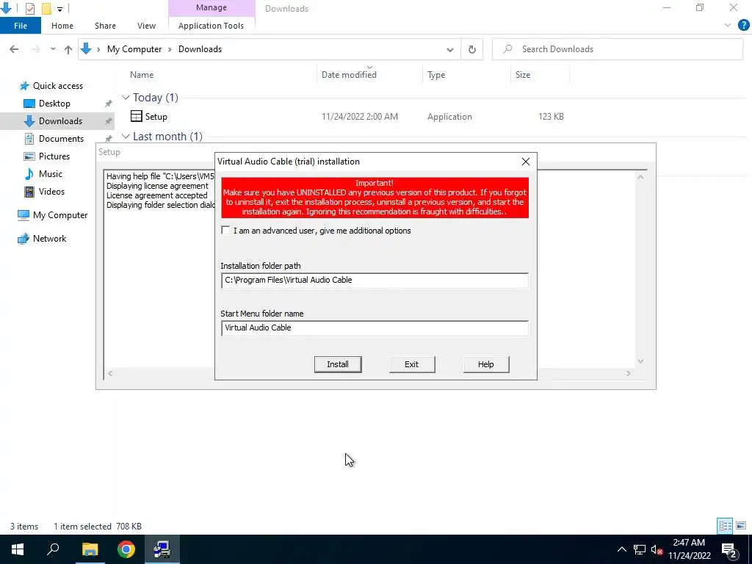The width and height of the screenshot is (752, 564).
Task: Open the Application Tools tab
Action: 211,26
